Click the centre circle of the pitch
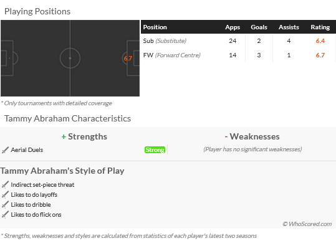 (x=70, y=58)
